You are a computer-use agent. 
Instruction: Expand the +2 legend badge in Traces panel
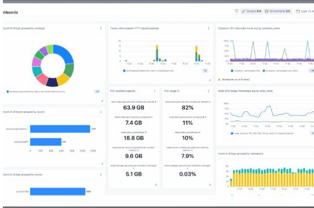205,71
